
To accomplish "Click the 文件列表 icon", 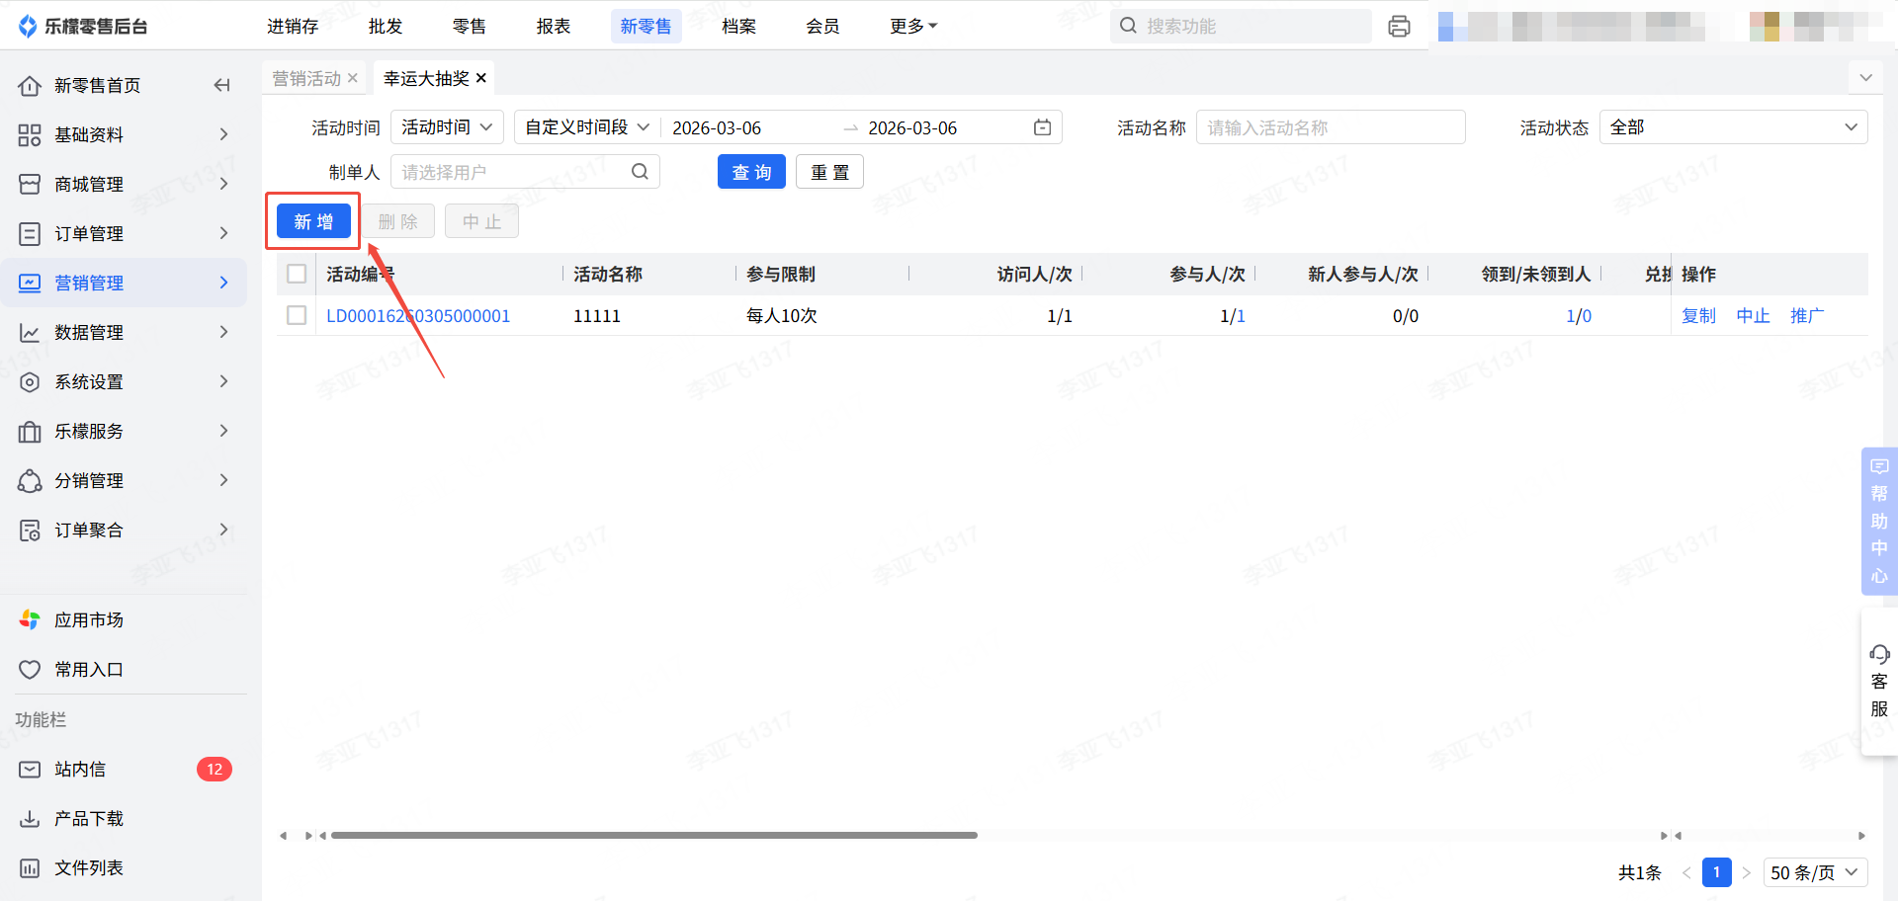I will click(30, 868).
